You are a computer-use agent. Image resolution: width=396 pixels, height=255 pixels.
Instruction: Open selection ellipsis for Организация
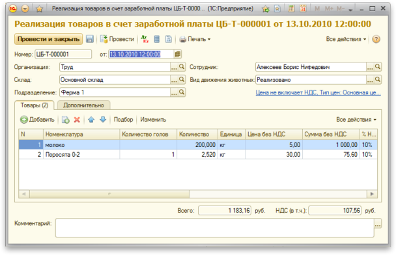(174, 67)
